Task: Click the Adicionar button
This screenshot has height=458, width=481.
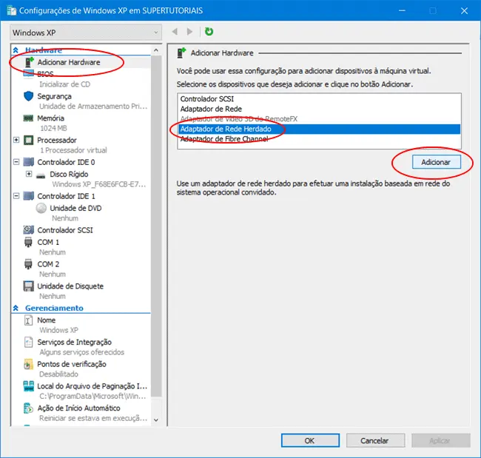Action: [436, 162]
